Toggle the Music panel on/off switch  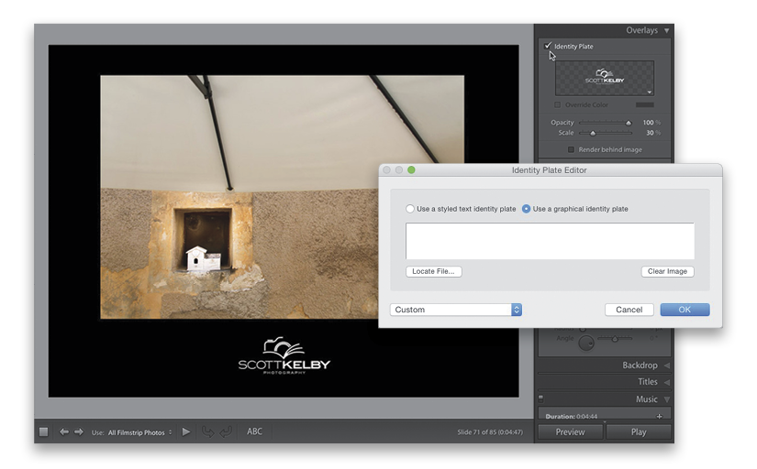541,398
